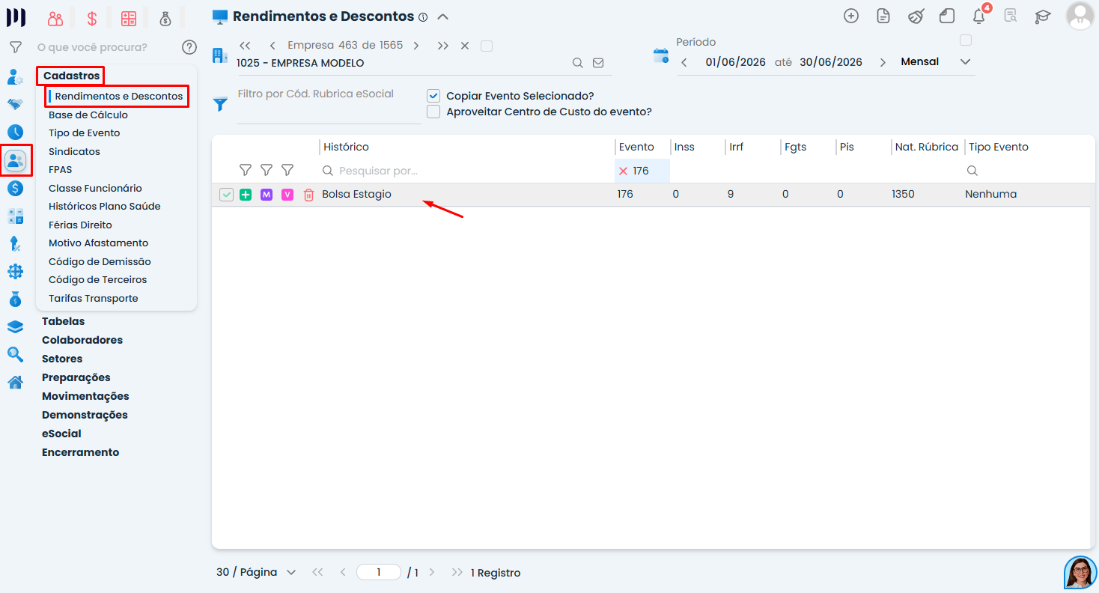Image resolution: width=1099 pixels, height=593 pixels.
Task: Check Aproveitar Centro de Custo do evento
Action: [433, 112]
